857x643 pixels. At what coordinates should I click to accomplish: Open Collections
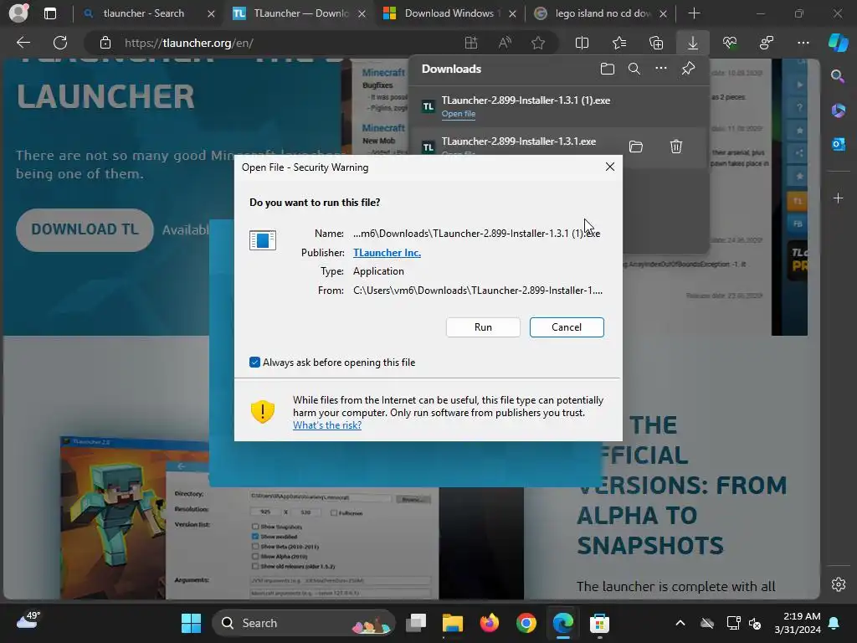(656, 43)
